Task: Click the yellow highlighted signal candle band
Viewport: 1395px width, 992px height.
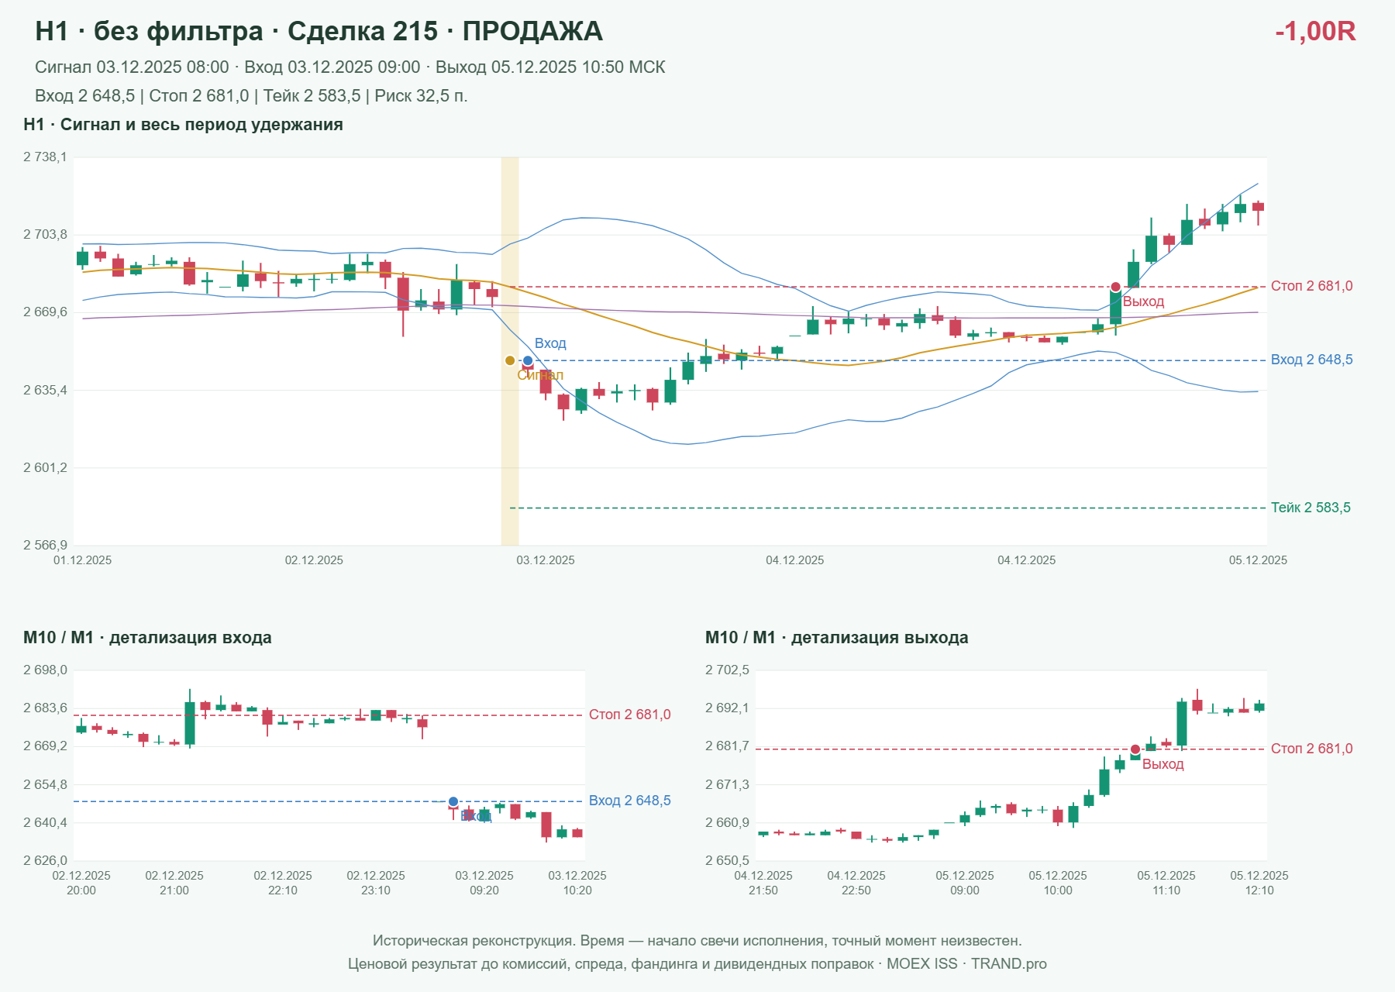Action: [510, 351]
